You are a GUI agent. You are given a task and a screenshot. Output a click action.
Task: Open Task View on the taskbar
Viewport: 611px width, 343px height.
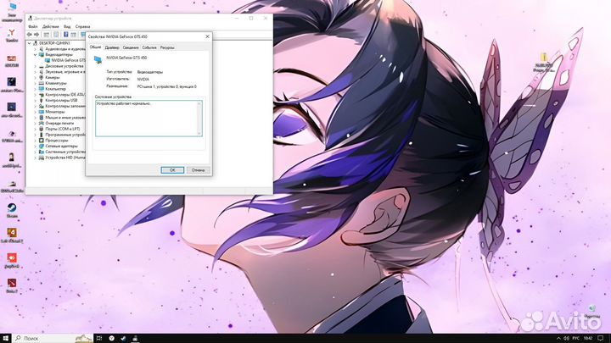click(99, 338)
